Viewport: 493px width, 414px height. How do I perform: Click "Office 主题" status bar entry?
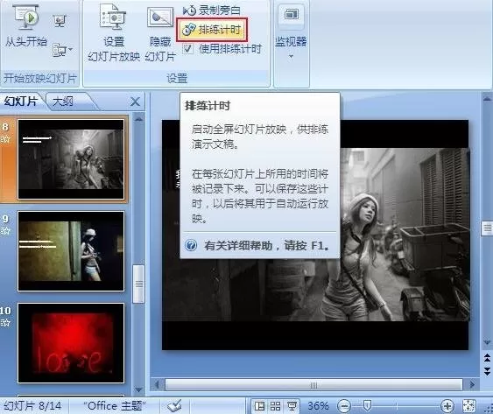click(x=115, y=406)
